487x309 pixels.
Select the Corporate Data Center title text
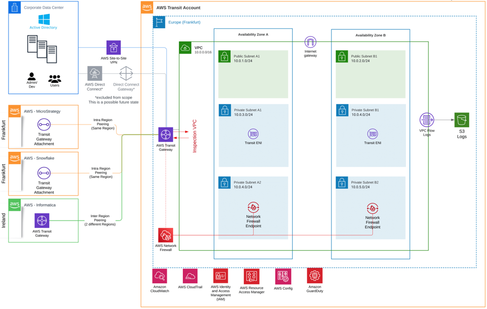coord(44,7)
